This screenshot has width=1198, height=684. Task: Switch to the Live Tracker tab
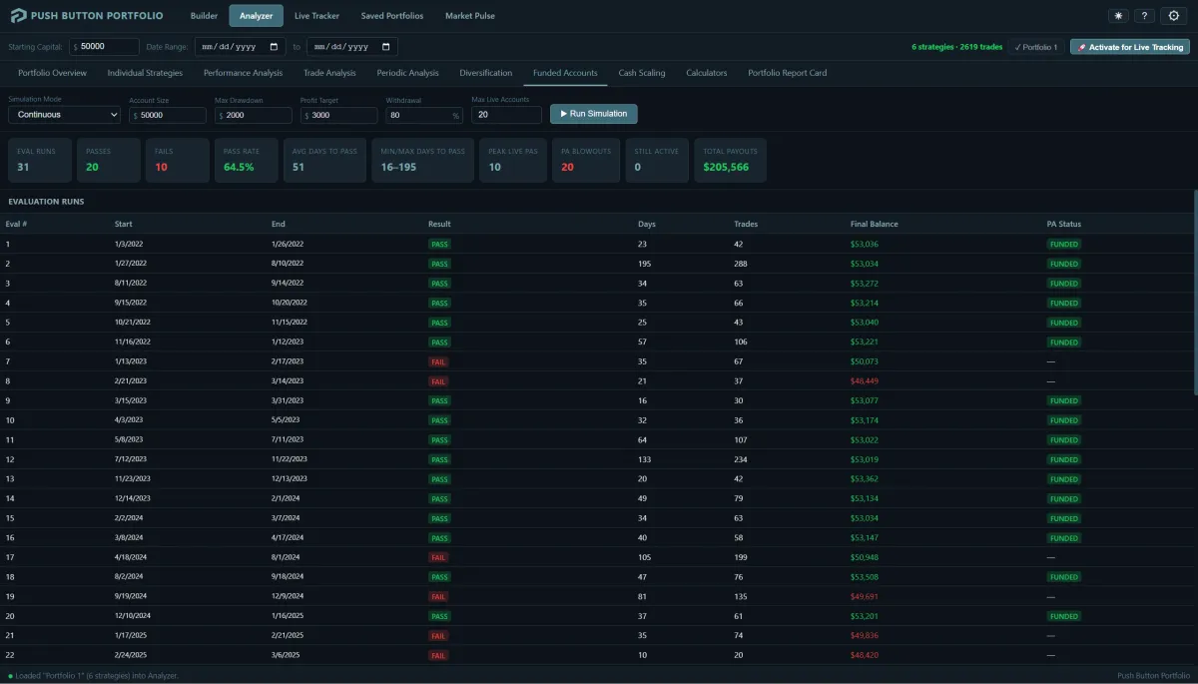click(316, 16)
